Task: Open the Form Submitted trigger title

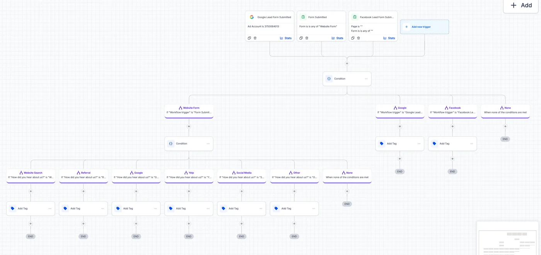Action: coord(317,17)
